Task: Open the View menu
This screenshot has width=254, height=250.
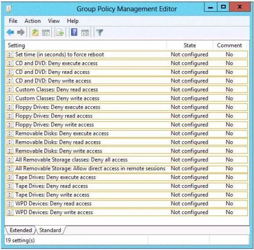Action: pyautogui.click(x=54, y=21)
